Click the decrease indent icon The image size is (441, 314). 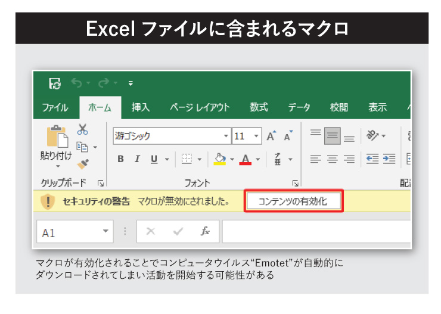(372, 159)
